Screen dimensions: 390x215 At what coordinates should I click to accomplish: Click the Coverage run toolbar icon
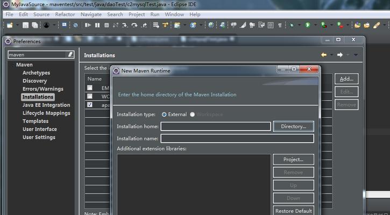click(324, 25)
